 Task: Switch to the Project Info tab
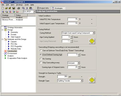point(43,8)
